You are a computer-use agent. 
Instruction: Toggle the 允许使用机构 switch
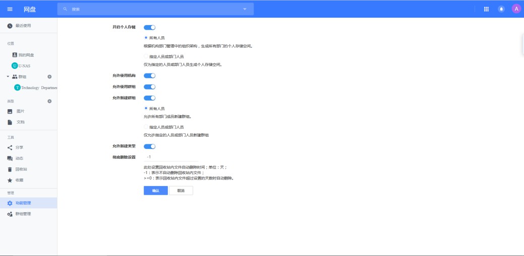point(149,75)
